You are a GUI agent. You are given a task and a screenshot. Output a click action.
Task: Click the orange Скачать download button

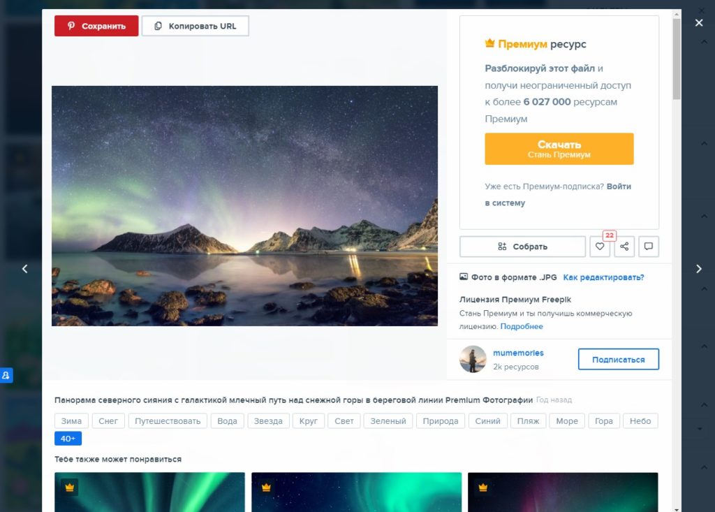click(559, 149)
